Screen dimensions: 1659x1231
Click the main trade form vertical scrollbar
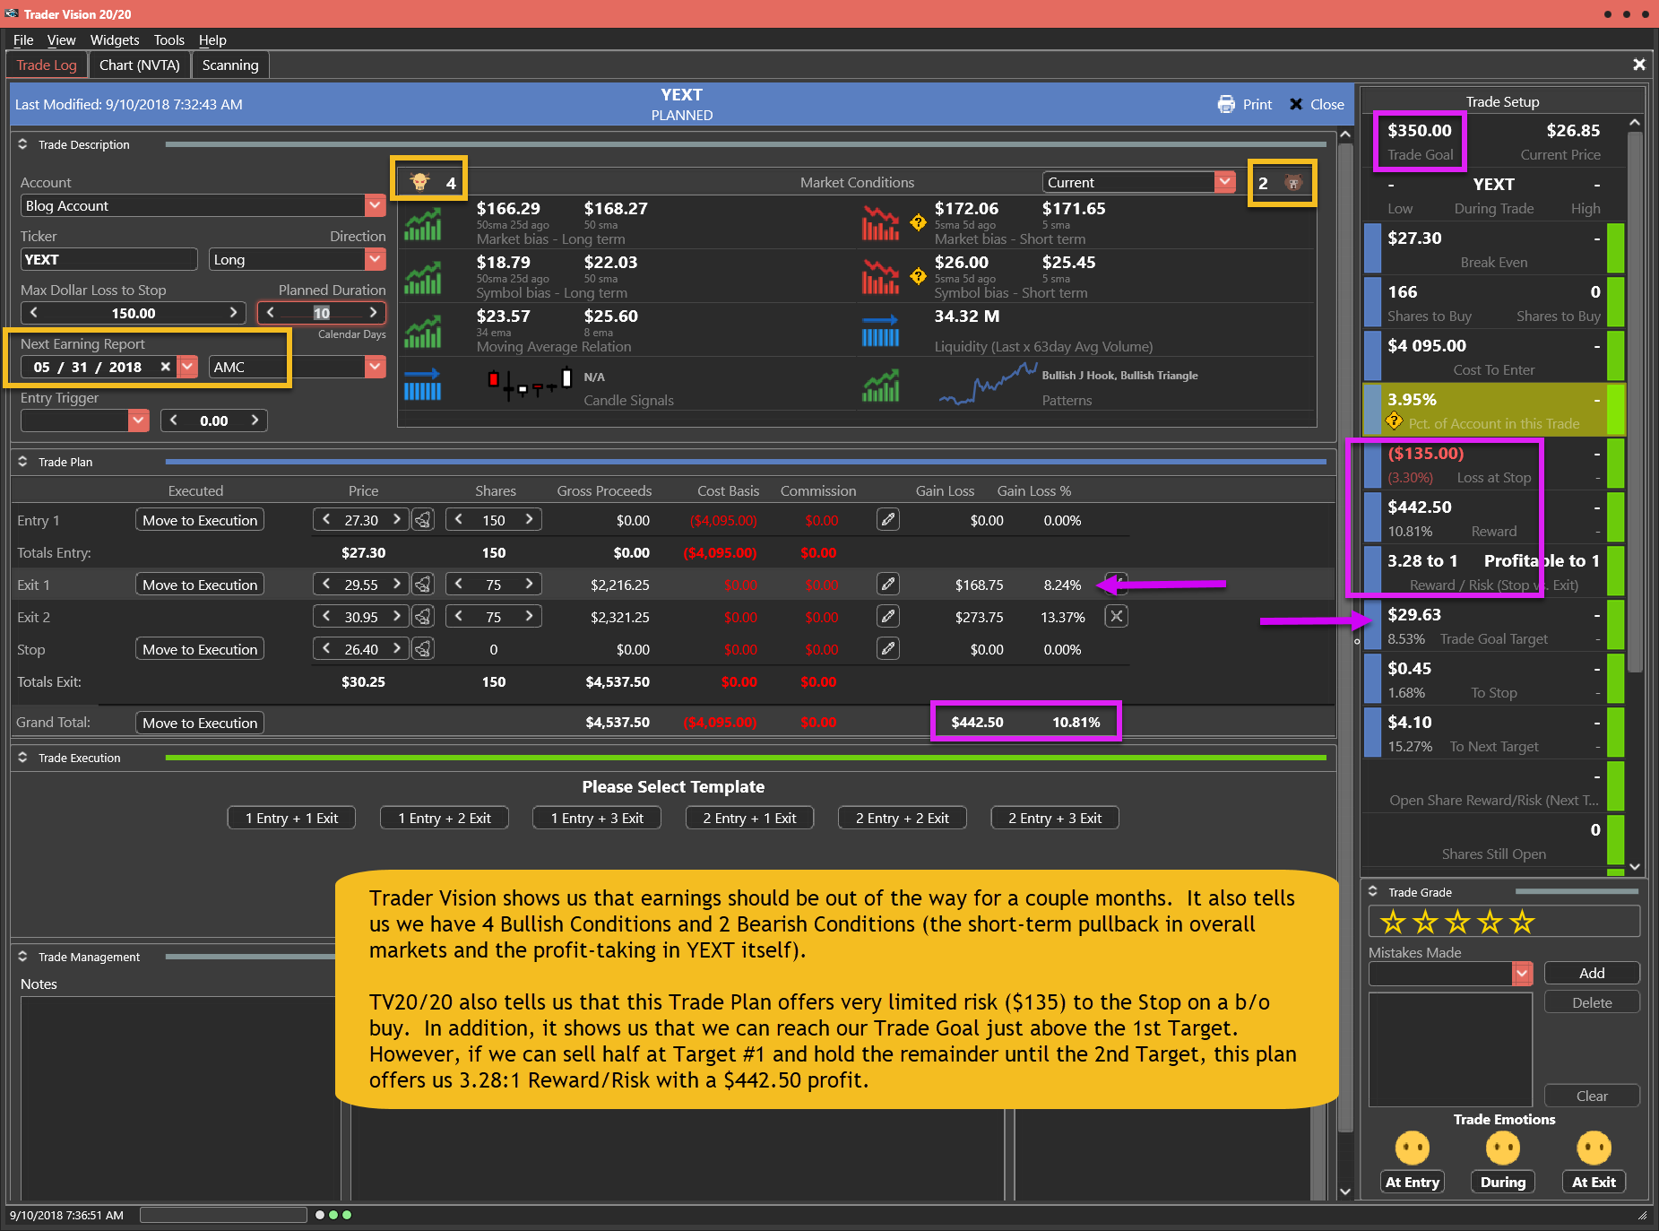pos(1344,637)
